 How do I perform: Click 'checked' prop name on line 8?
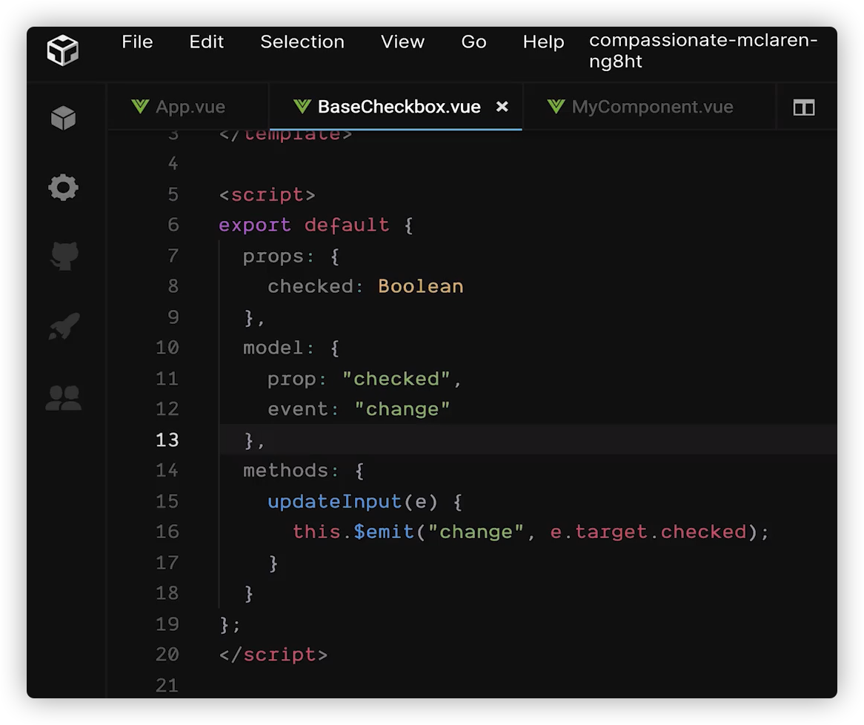coord(310,286)
